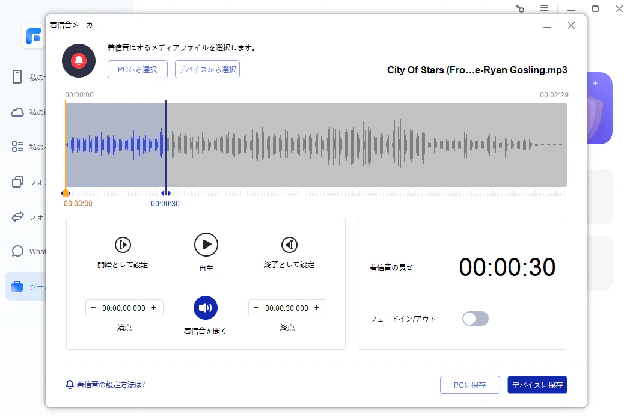Screen dimensions: 630x416
Task: Click the blue end marker at 00:00:30
Action: click(165, 193)
